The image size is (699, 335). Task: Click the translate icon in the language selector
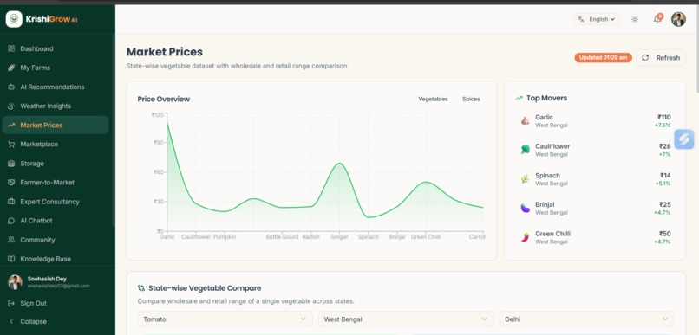581,19
